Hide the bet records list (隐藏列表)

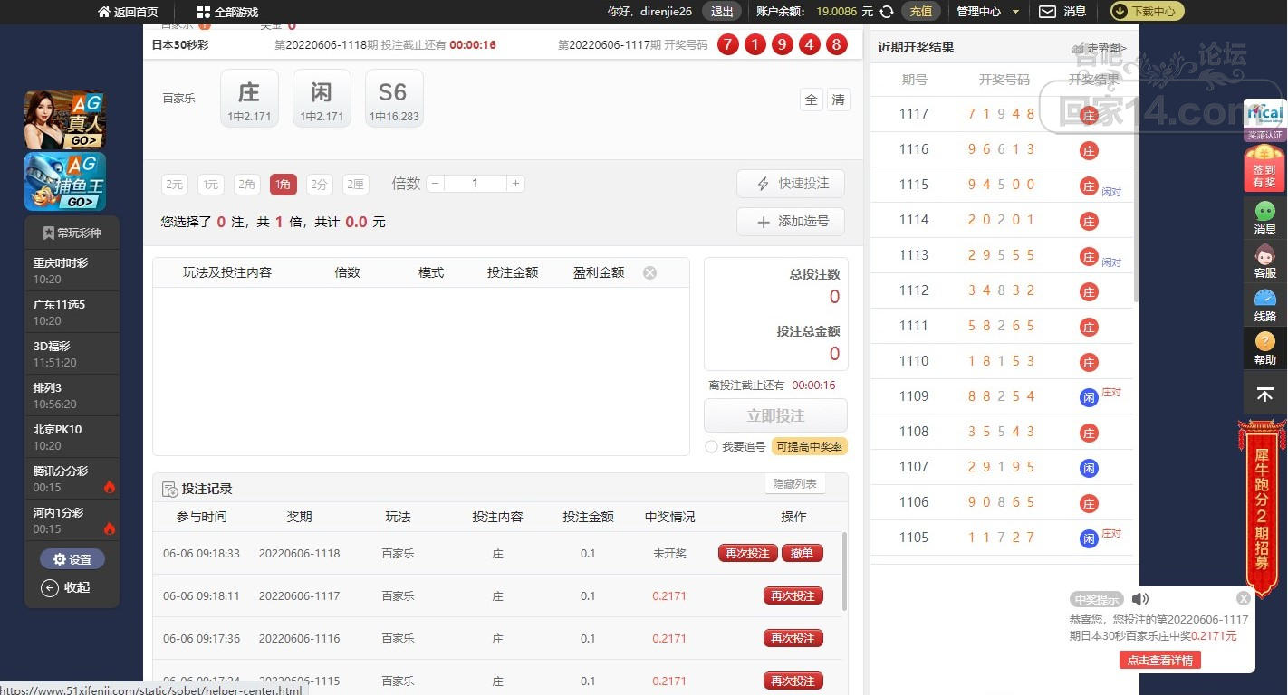click(794, 484)
